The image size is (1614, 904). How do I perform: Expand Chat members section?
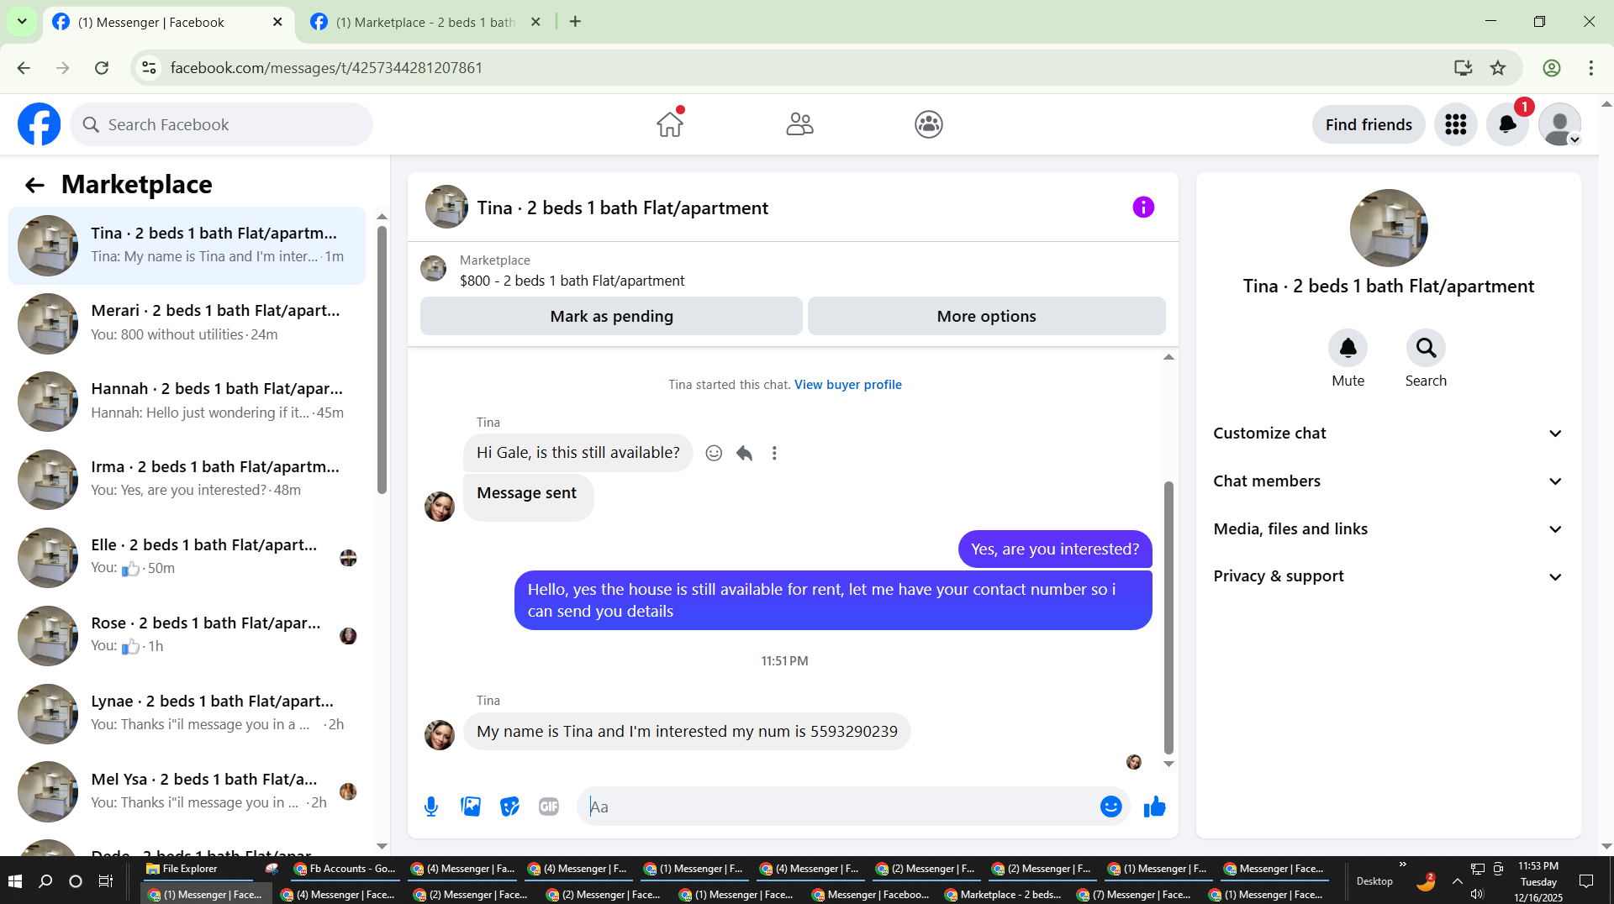1388,481
